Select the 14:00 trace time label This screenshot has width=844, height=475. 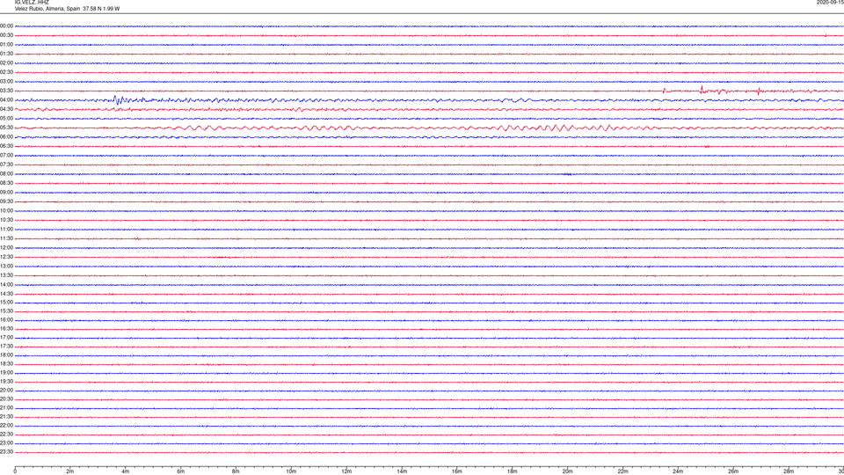[6, 284]
